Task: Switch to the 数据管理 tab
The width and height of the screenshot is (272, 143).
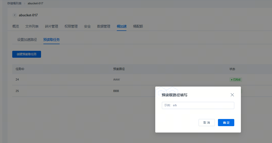Action: [x=104, y=26]
